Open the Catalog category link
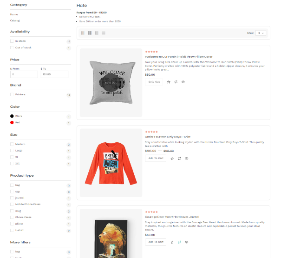This screenshot has width=281, height=258. [15, 20]
